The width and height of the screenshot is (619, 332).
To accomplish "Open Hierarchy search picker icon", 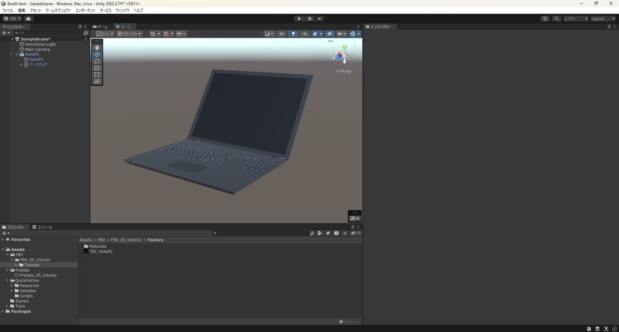I will [x=86, y=33].
